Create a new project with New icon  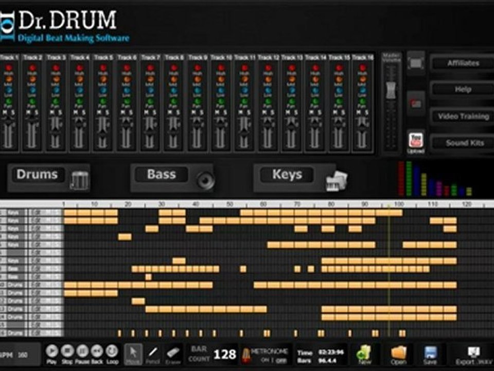(x=364, y=353)
